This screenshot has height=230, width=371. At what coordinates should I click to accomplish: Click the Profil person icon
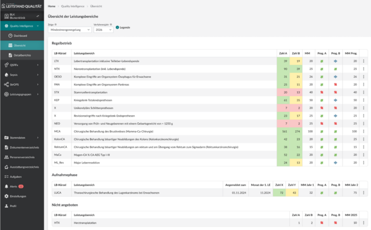click(6, 206)
